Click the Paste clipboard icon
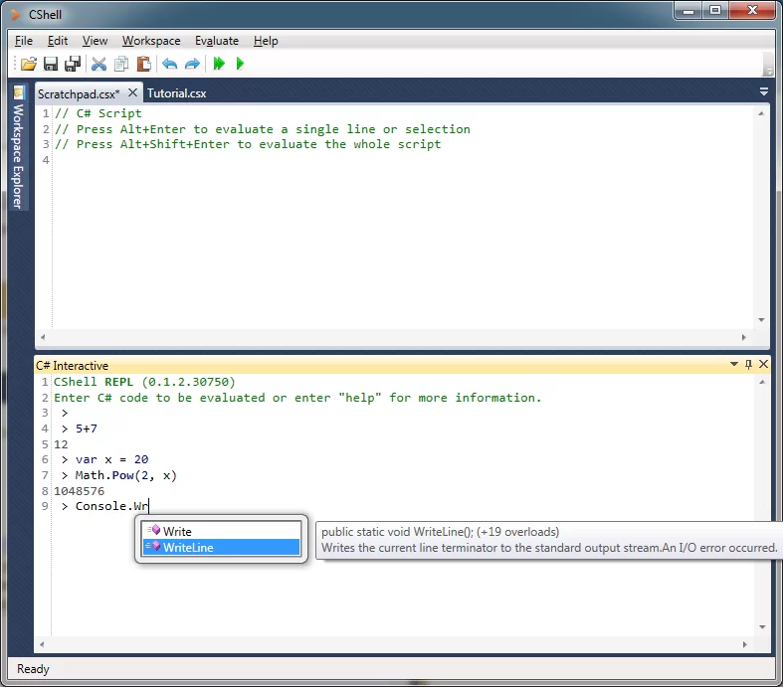 (143, 65)
